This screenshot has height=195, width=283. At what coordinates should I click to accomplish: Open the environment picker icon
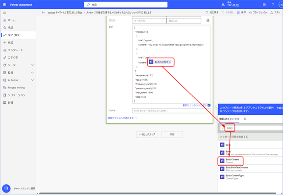point(223,5)
